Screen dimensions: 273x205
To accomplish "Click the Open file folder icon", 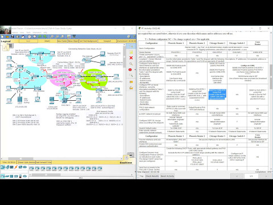I will (7, 36).
